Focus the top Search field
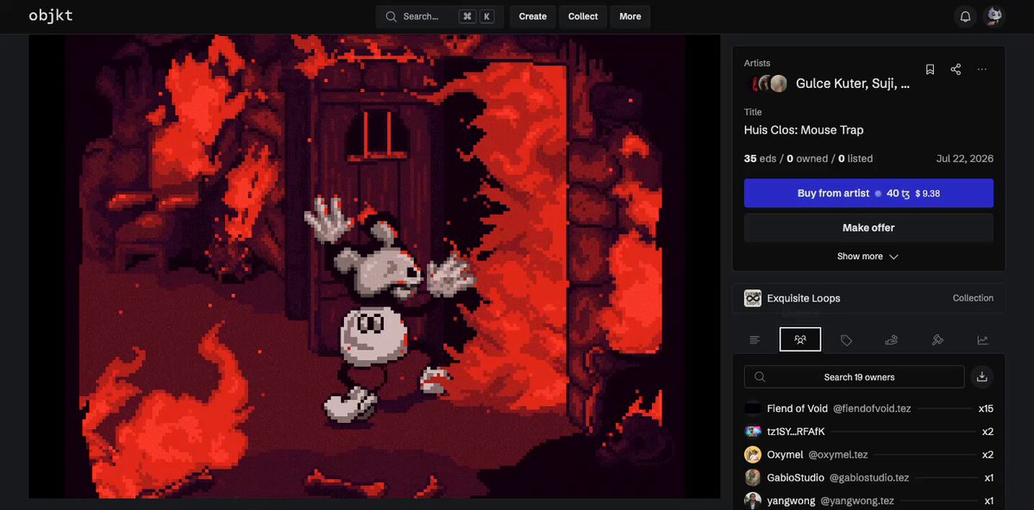Viewport: 1034px width, 510px height. [439, 16]
